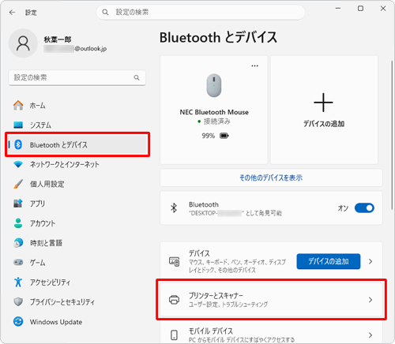Click the NEC Bluetooth Mouse device name
The width and height of the screenshot is (395, 344).
(x=214, y=112)
